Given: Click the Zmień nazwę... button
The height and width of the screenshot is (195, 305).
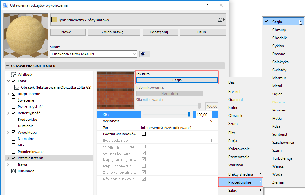Looking at the screenshot, I should coord(114,32).
